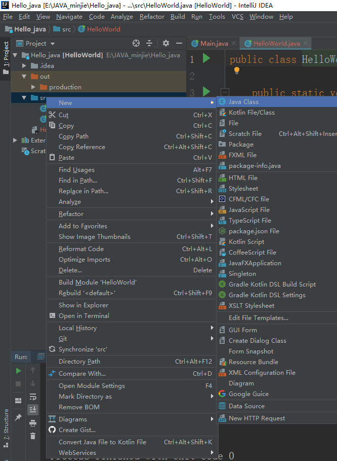Choose Scratch File in New submenu
This screenshot has height=461, width=337.
[x=277, y=134]
